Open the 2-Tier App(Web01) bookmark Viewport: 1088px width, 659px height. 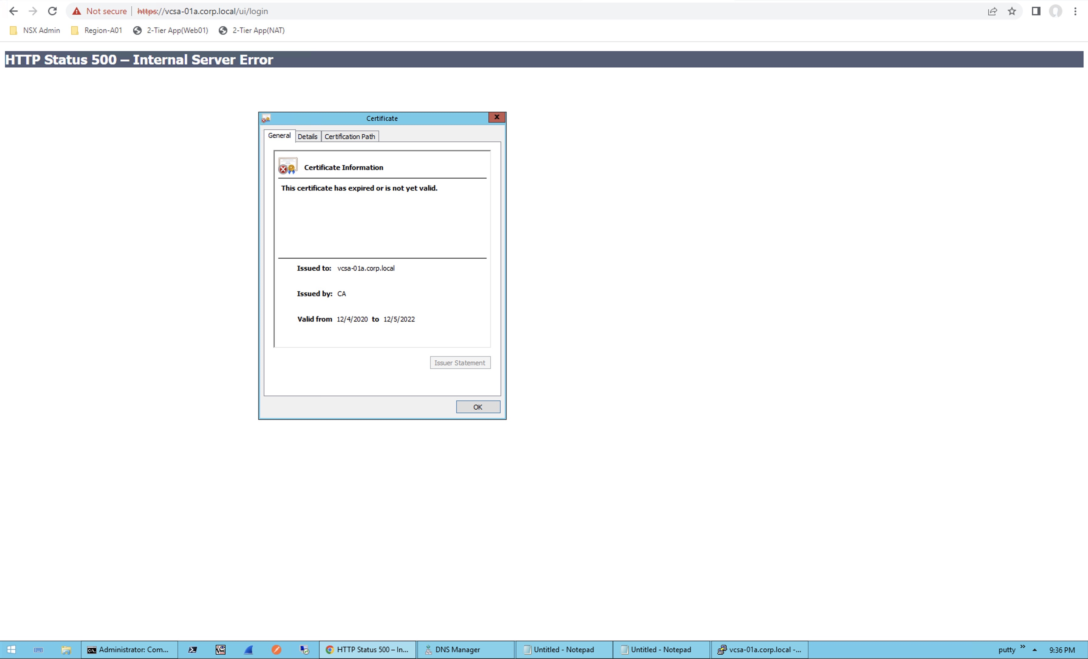(x=171, y=30)
